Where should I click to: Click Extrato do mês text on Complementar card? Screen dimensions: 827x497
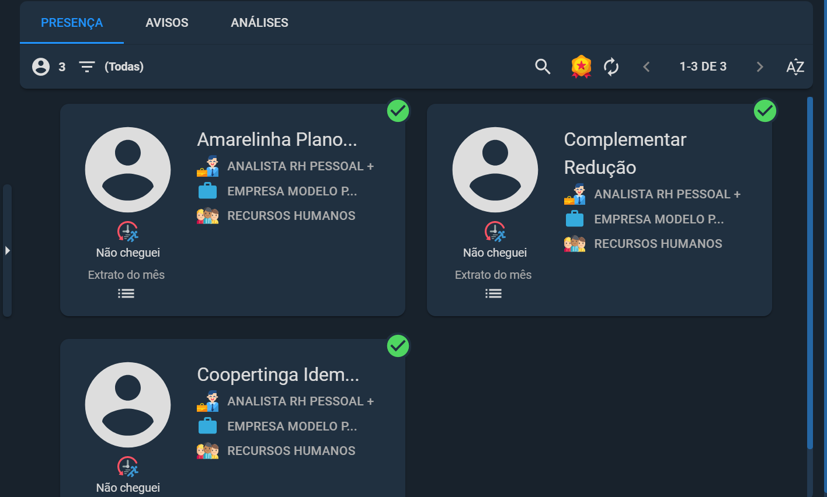click(x=494, y=275)
